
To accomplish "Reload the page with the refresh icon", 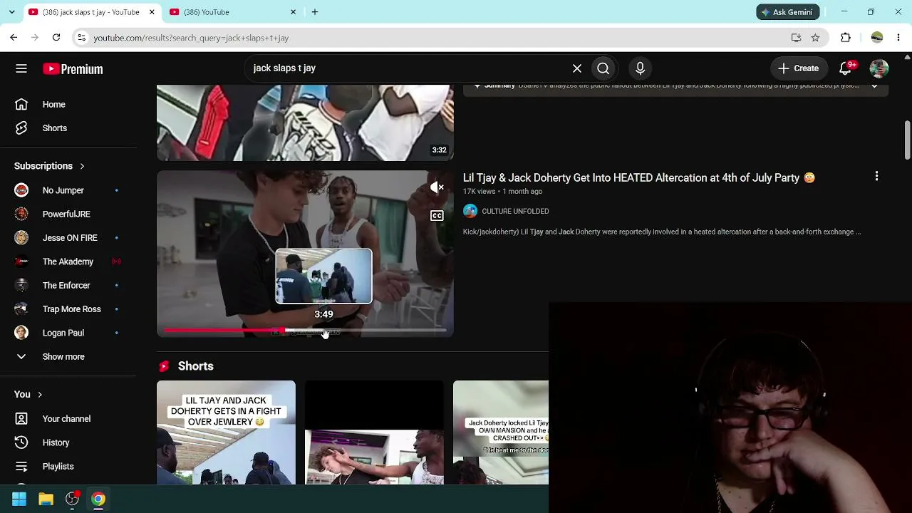I will click(x=56, y=38).
